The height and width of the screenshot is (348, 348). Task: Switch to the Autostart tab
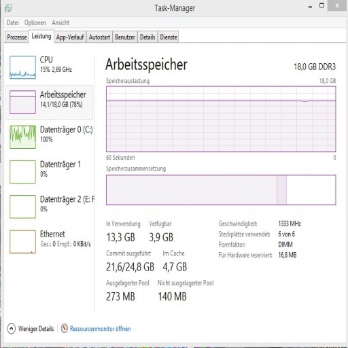99,37
